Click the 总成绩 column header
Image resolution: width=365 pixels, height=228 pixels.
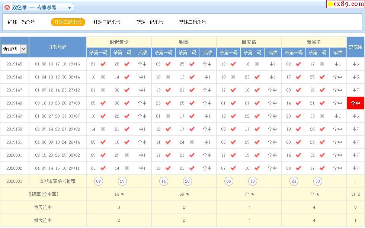click(x=355, y=47)
